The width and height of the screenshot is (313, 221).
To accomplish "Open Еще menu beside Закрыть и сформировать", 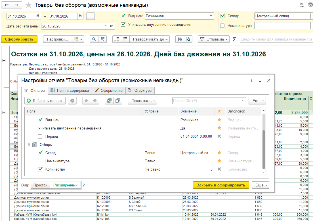I will pos(260,185).
